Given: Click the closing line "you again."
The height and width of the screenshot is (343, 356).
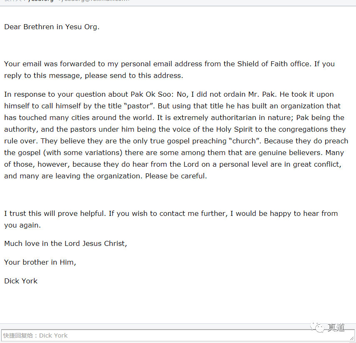Looking at the screenshot, I should [22, 225].
